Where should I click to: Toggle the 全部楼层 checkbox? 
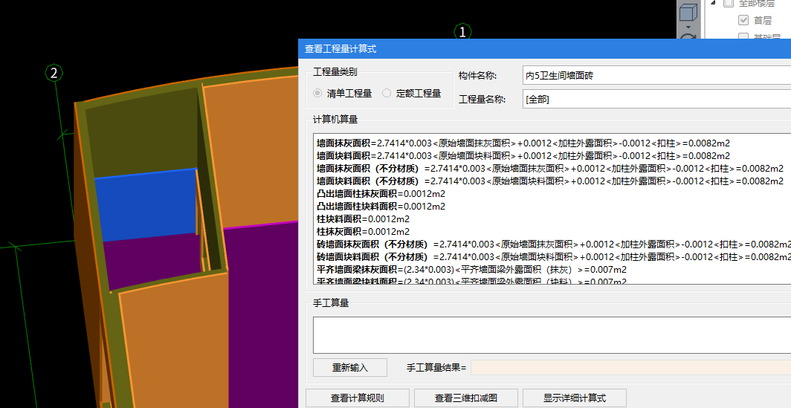[x=729, y=2]
